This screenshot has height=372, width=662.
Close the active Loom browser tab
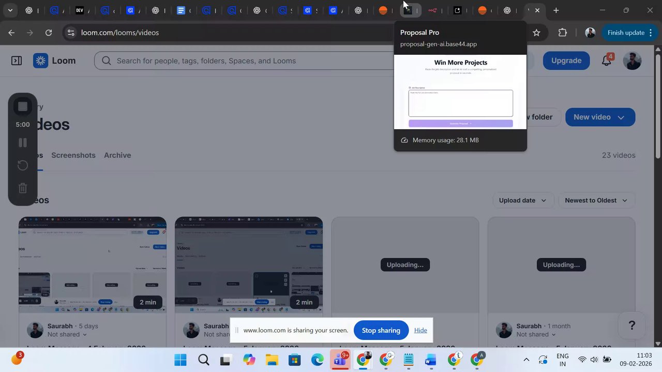coord(537,10)
